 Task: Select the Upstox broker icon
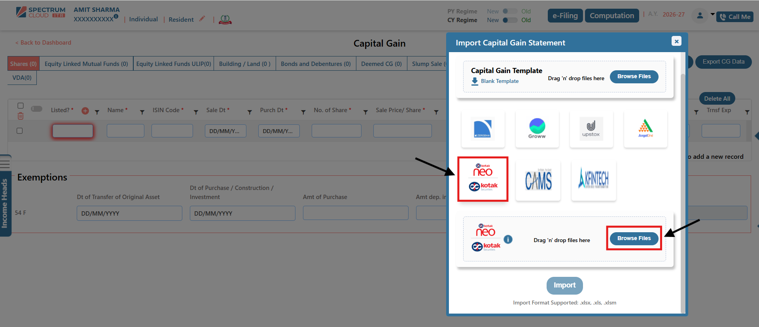point(591,129)
